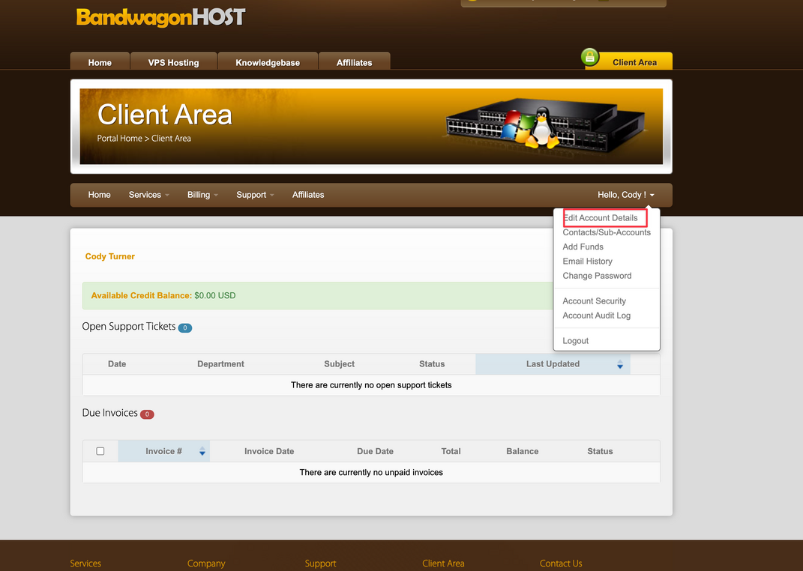Switch to the Knowledgebase tab
This screenshot has width=803, height=571.
[x=268, y=62]
